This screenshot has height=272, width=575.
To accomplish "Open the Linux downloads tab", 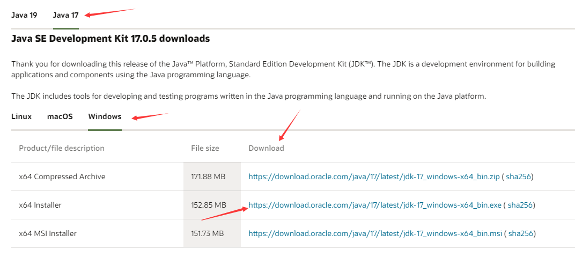I will [21, 116].
